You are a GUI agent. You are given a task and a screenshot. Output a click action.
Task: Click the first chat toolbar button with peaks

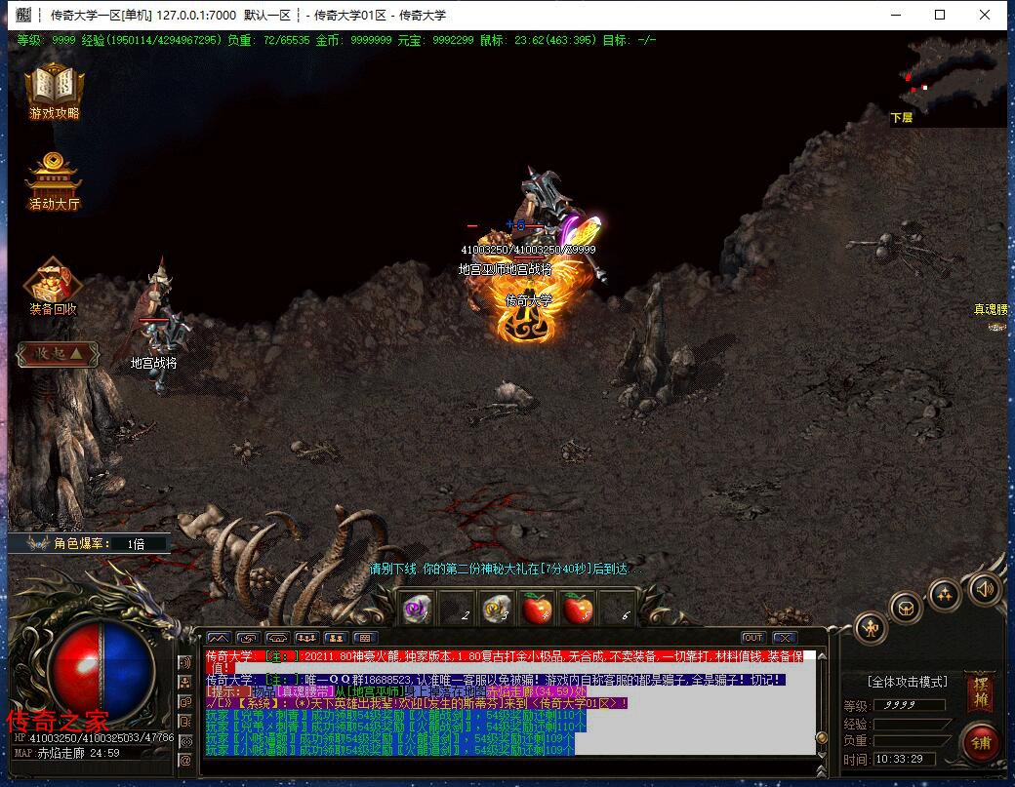pos(219,638)
